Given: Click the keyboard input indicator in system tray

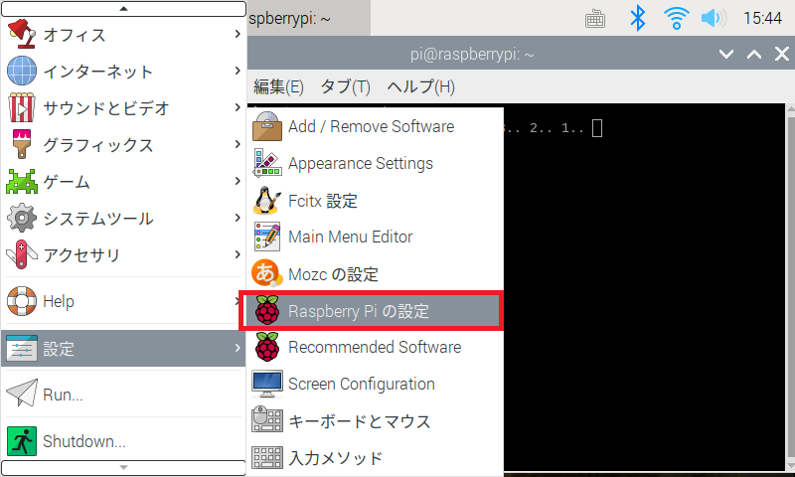Looking at the screenshot, I should pos(594,19).
